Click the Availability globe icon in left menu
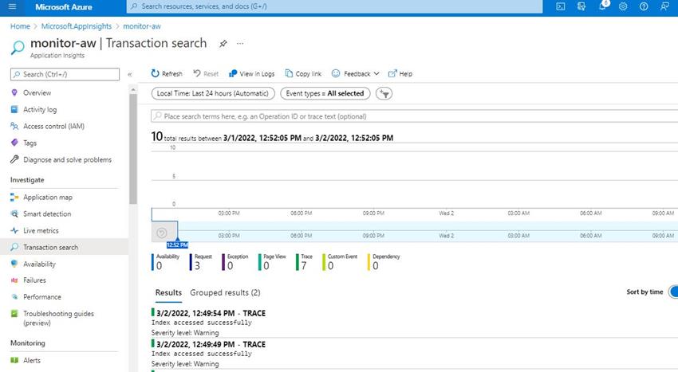678x372 pixels. [x=14, y=264]
